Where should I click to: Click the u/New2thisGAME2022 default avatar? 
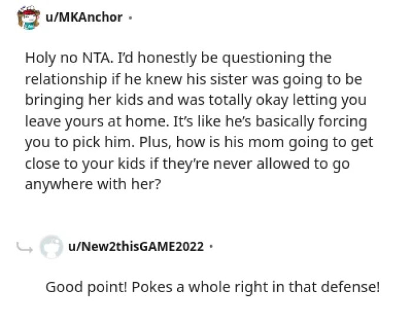coord(51,246)
